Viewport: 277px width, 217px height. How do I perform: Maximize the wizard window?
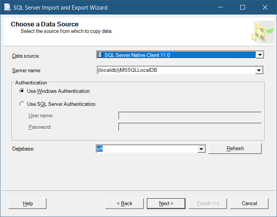click(243, 7)
